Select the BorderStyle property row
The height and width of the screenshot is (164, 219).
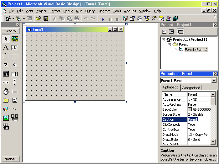click(186, 114)
